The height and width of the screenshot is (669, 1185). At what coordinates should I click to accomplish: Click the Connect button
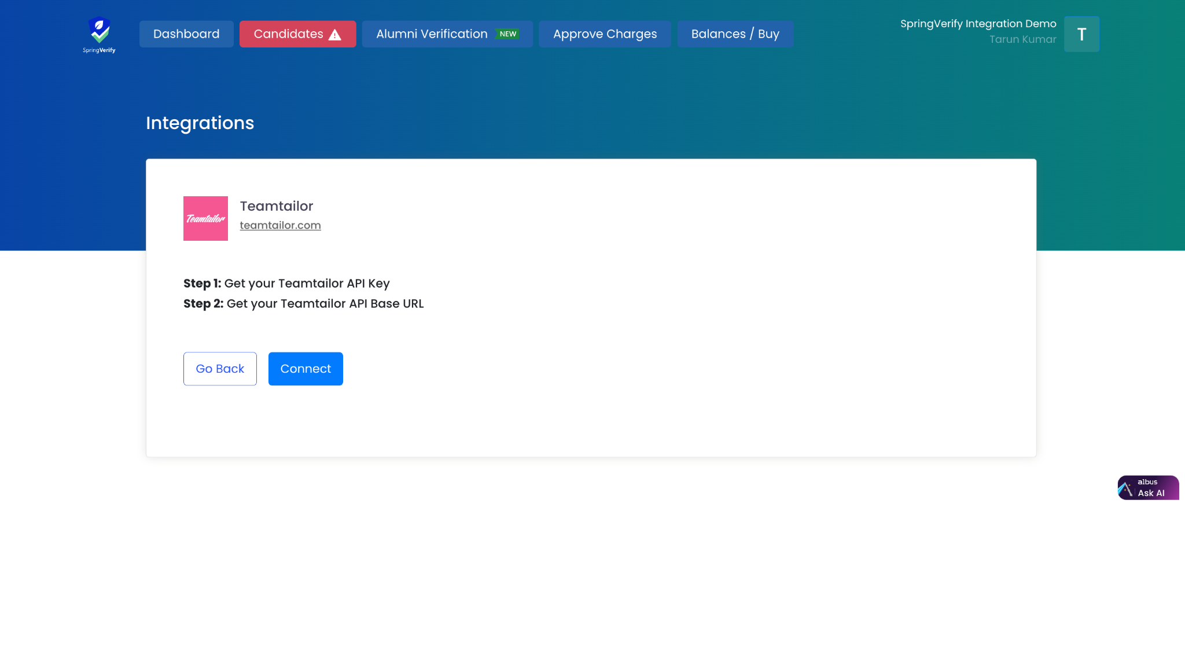tap(306, 369)
